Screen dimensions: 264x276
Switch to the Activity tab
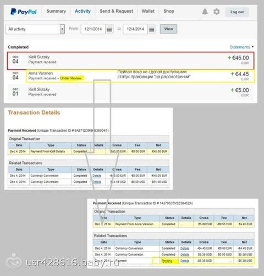point(82,11)
